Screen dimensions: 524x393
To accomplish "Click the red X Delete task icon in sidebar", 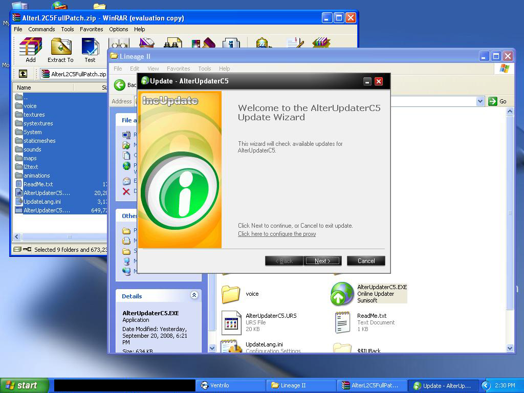I will coord(126,191).
